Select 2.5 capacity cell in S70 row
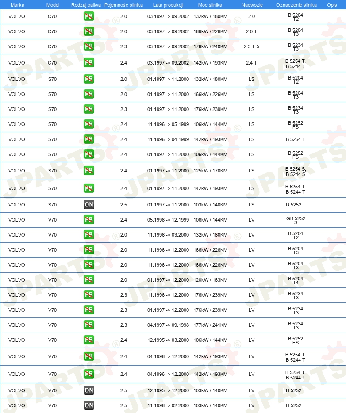This screenshot has width=346, height=413. (123, 205)
